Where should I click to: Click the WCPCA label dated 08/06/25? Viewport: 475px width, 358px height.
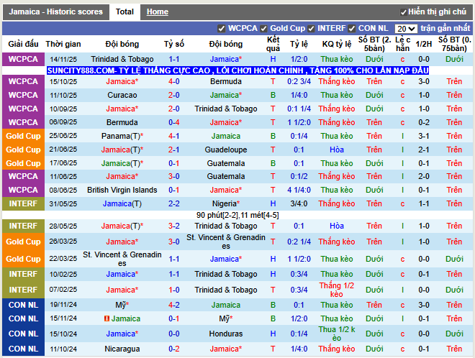[x=23, y=190]
